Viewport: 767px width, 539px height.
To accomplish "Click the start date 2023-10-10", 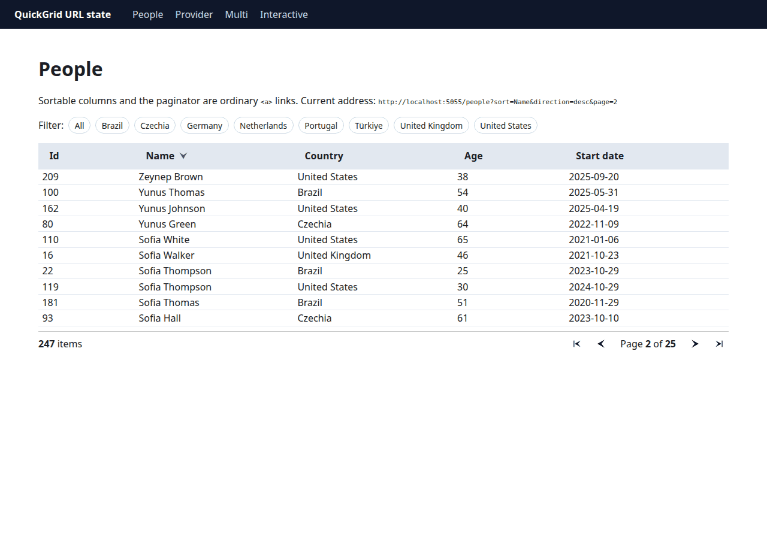I will pyautogui.click(x=594, y=318).
